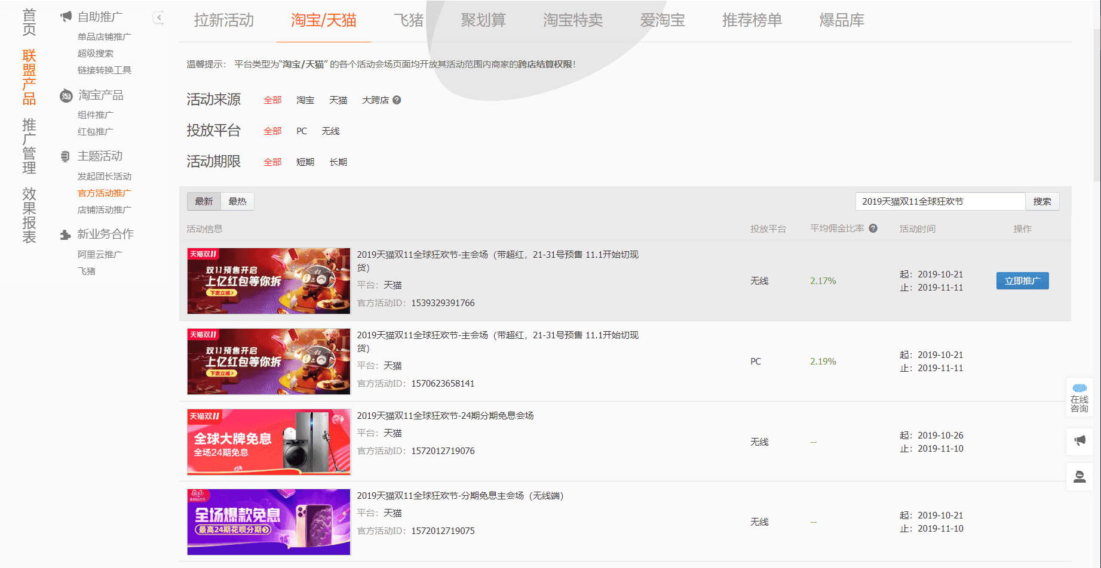Select 全部 for 活动来源 filter
Viewport: 1101px width, 568px height.
pyautogui.click(x=272, y=100)
